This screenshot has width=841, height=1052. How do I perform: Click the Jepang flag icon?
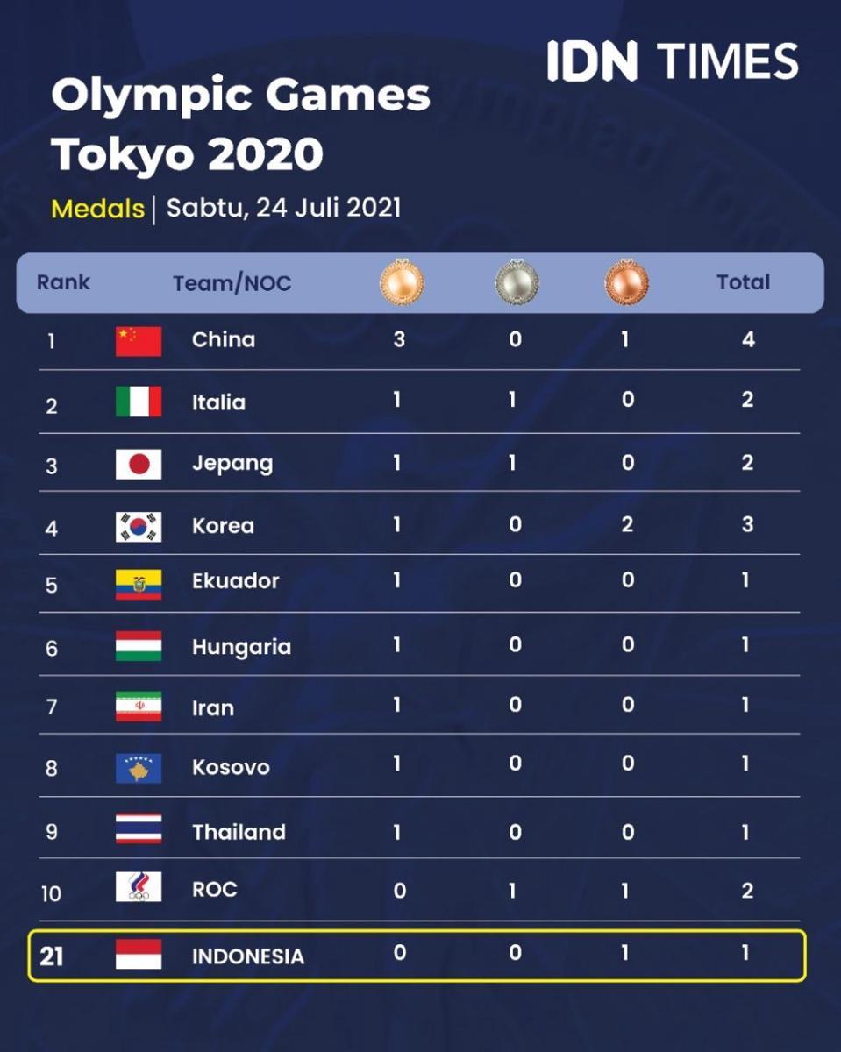[x=139, y=464]
